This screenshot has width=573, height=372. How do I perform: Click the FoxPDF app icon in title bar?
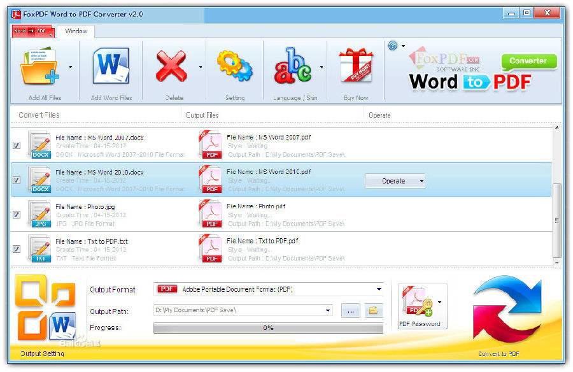[x=16, y=15]
